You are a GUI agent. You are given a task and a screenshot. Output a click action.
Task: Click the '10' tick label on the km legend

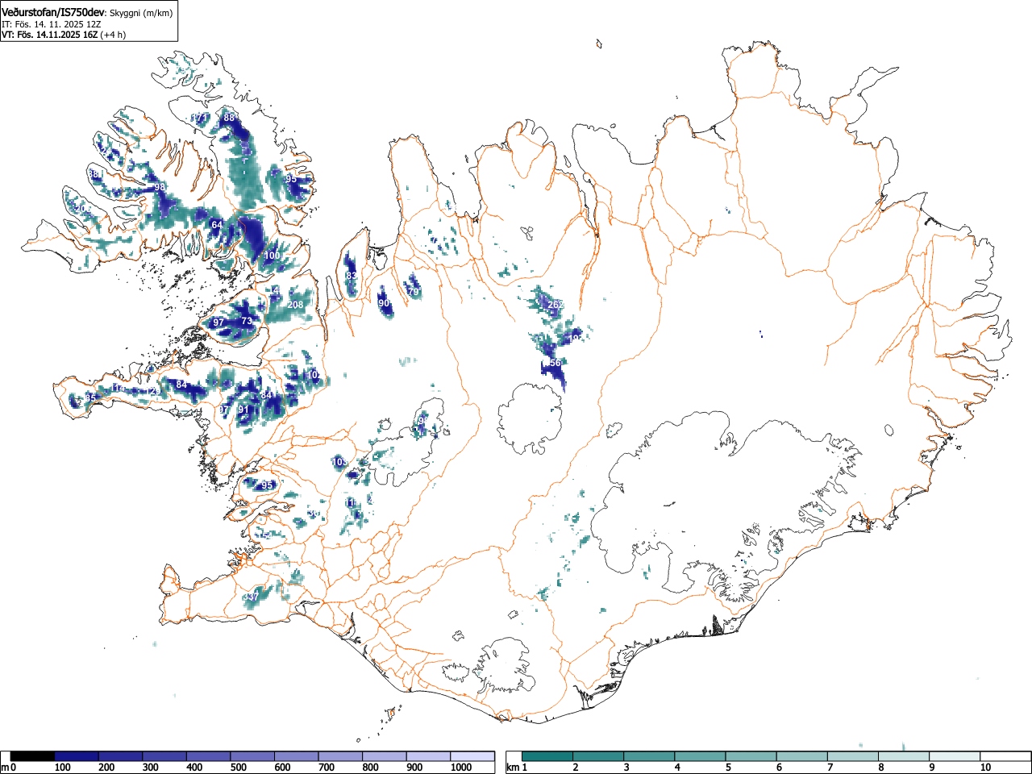click(985, 768)
